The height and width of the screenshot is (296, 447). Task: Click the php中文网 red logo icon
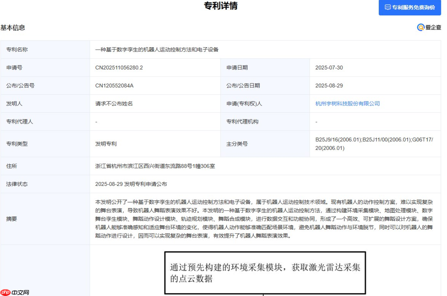point(6,292)
